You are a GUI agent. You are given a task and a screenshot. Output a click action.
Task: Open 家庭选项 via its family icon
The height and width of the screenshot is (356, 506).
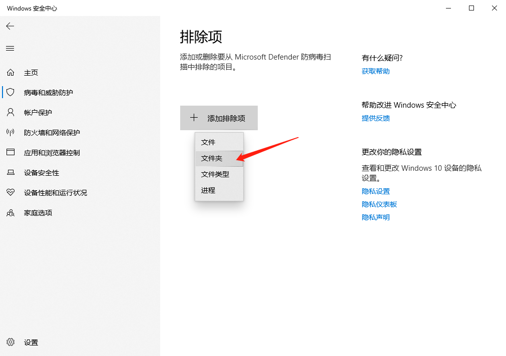point(11,213)
